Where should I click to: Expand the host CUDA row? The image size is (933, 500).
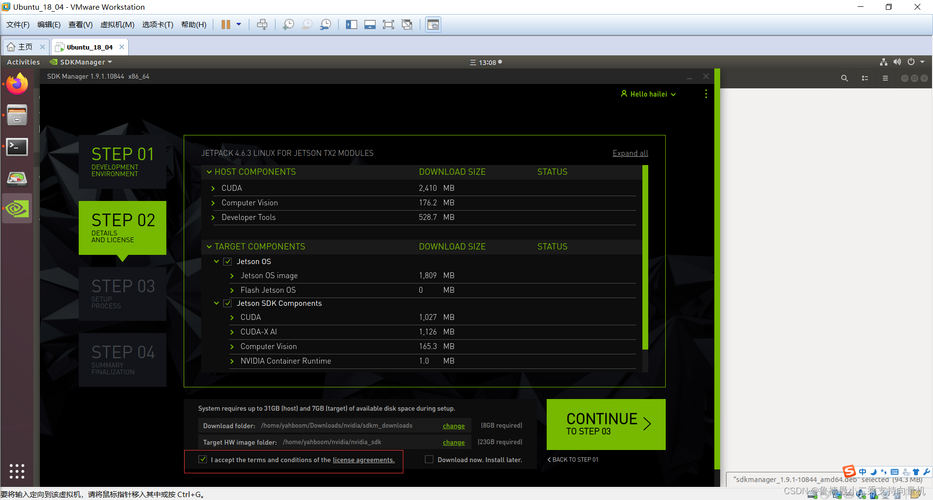(x=213, y=188)
